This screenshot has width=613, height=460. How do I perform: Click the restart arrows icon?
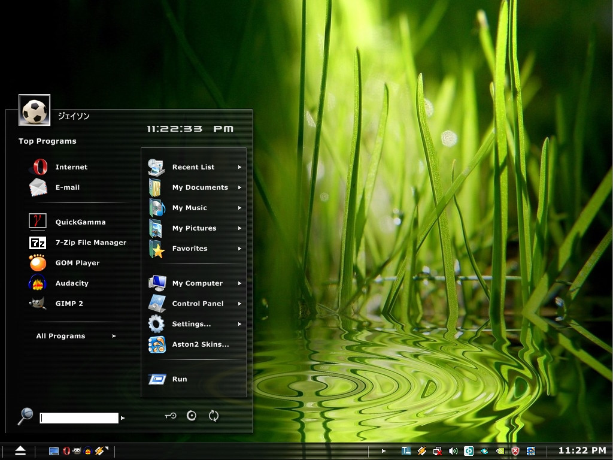[214, 416]
